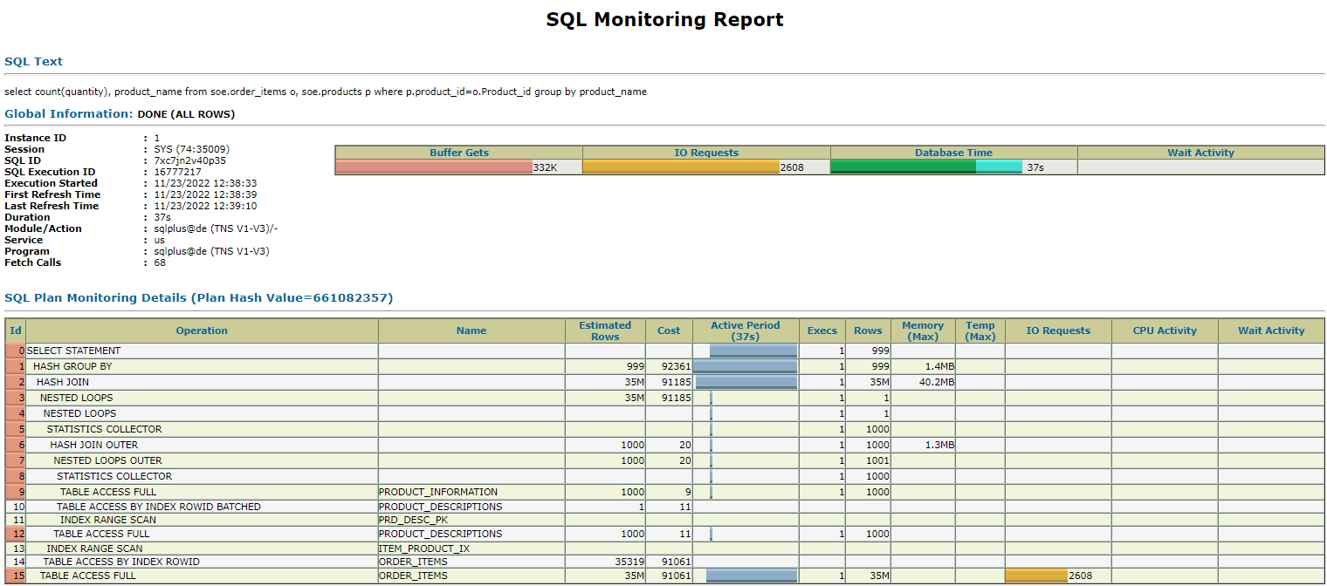Click the red Id cell for row 15
The width and height of the screenshot is (1327, 586).
click(x=15, y=576)
